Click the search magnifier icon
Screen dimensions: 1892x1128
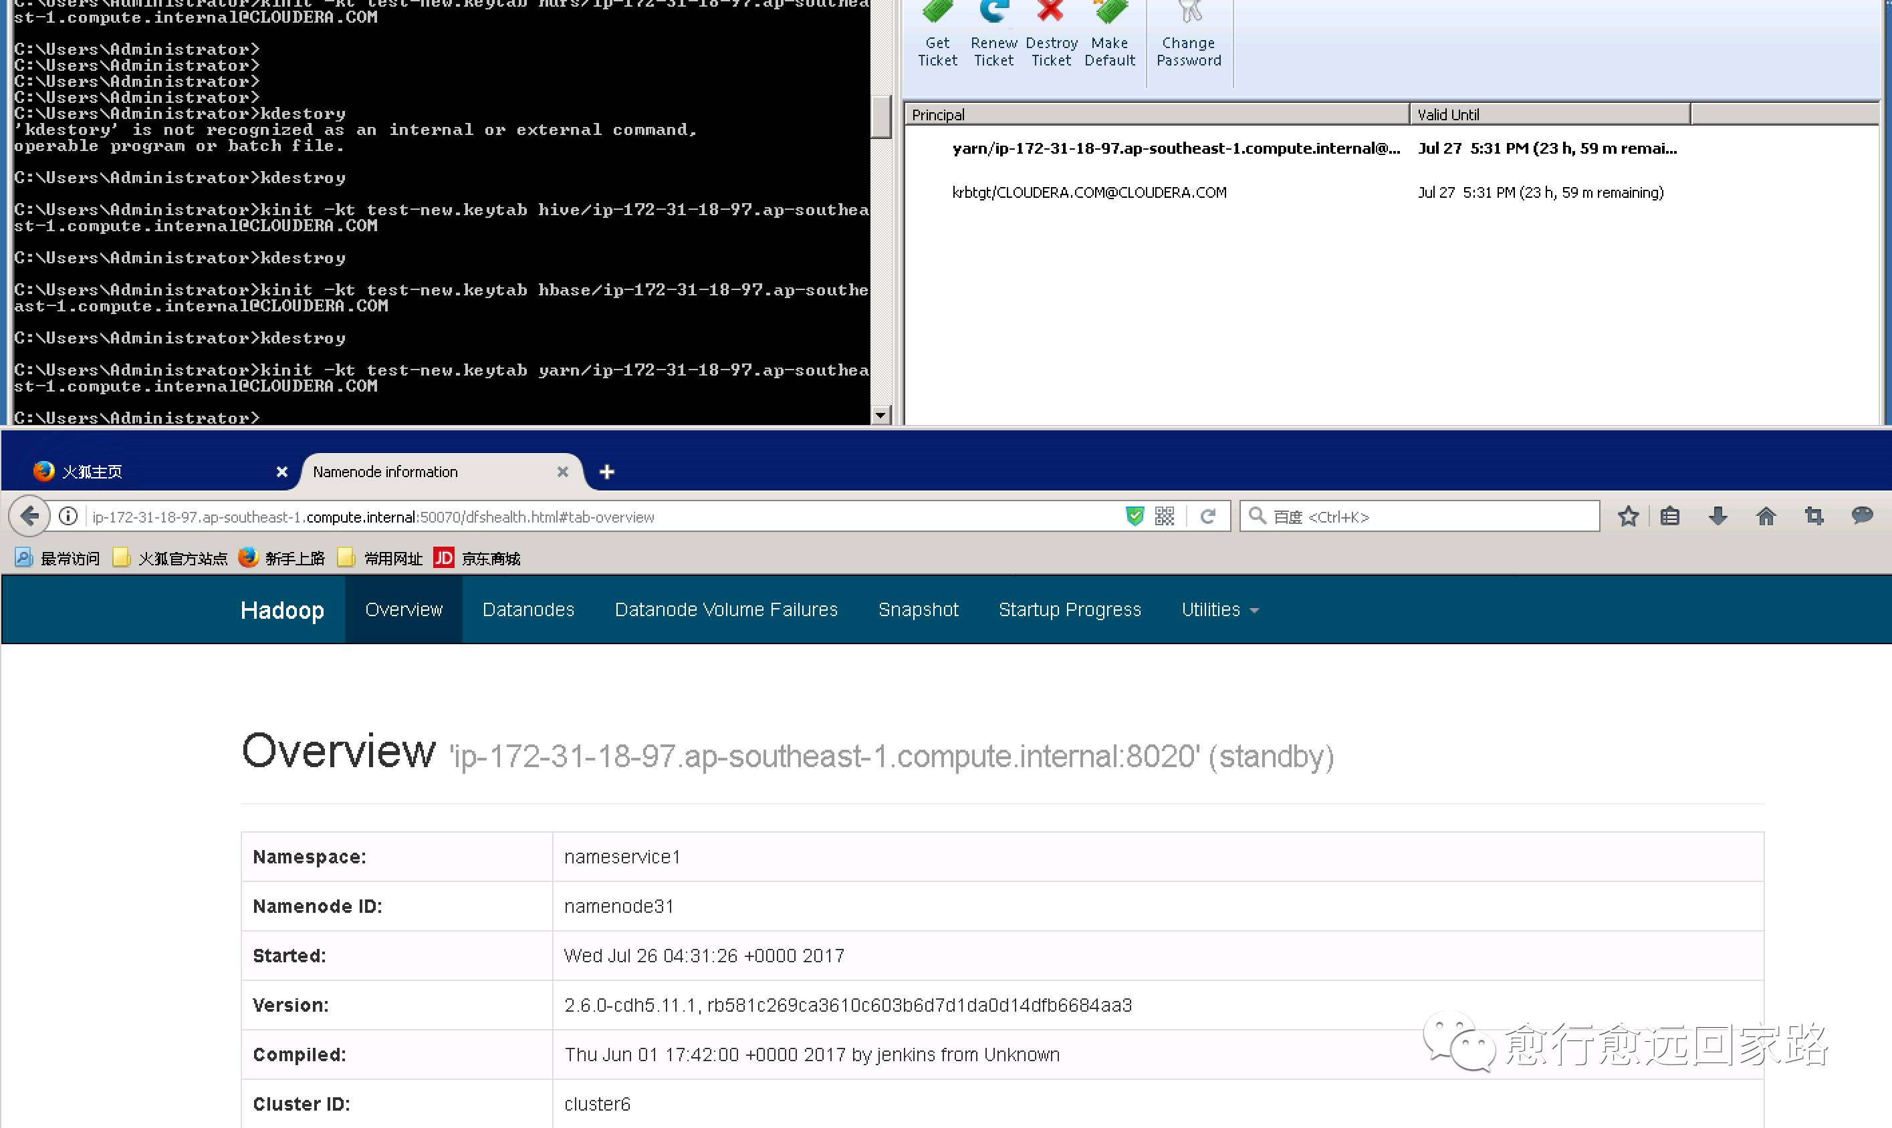pyautogui.click(x=1257, y=516)
